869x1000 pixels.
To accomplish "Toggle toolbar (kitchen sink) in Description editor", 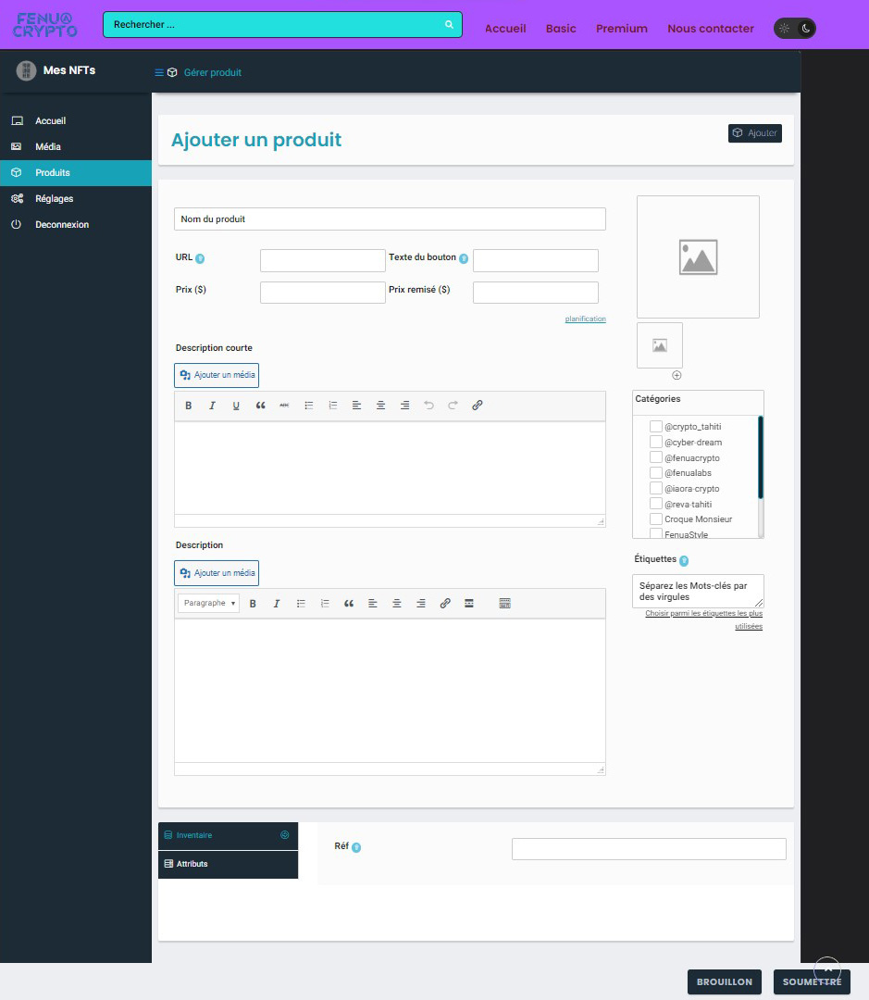I will (x=505, y=604).
